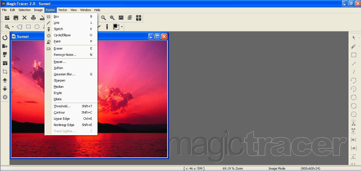This screenshot has width=361, height=171.
Task: Choose Paint from the Raster menu
Action: pos(71,41)
